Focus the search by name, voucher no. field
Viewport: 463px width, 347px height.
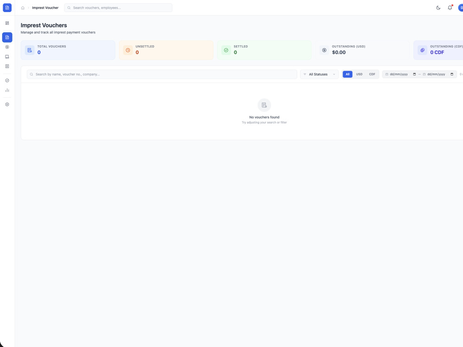(x=162, y=74)
